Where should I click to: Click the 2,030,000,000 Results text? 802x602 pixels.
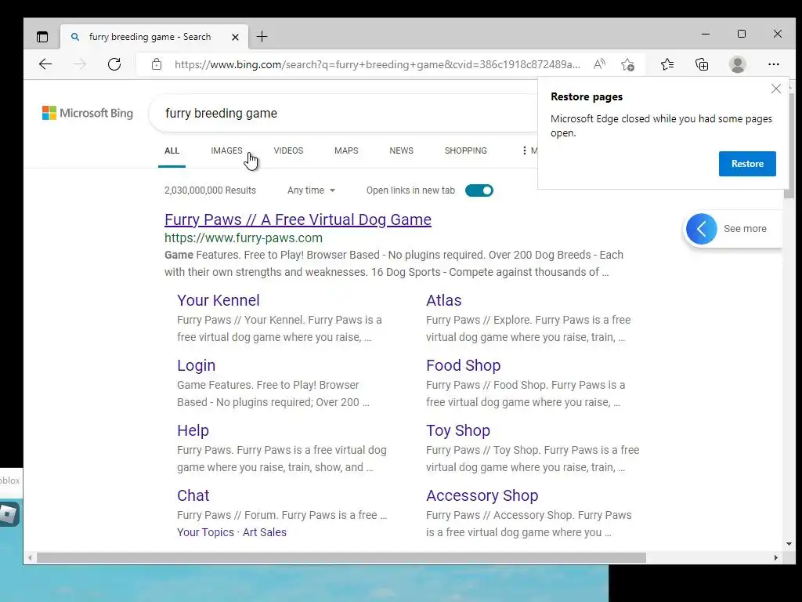click(210, 190)
